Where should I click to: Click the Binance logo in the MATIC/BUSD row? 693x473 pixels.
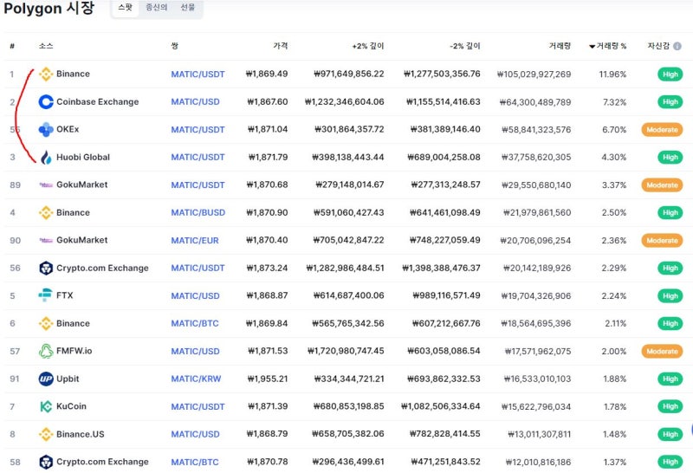pyautogui.click(x=46, y=212)
